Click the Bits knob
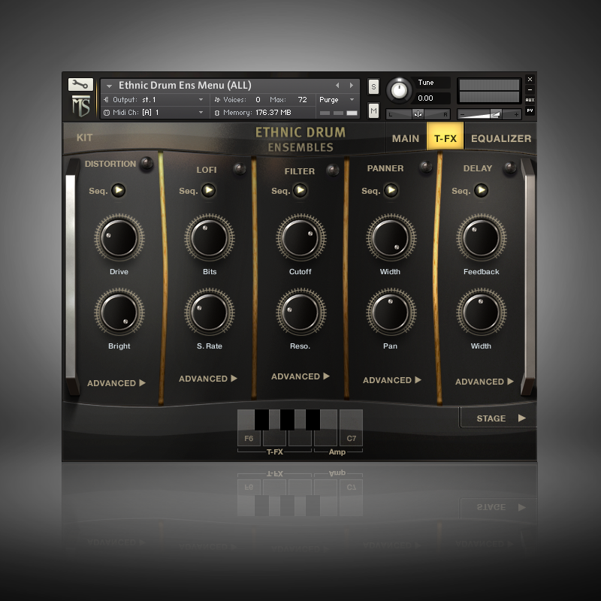Image resolution: width=601 pixels, height=601 pixels. pos(210,238)
